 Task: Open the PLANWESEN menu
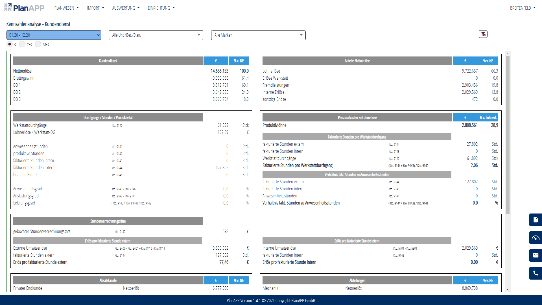click(x=67, y=8)
